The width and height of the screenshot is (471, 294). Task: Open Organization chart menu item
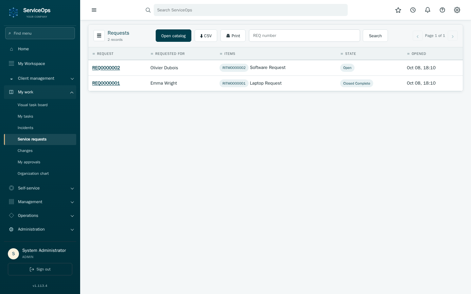[x=40, y=173]
